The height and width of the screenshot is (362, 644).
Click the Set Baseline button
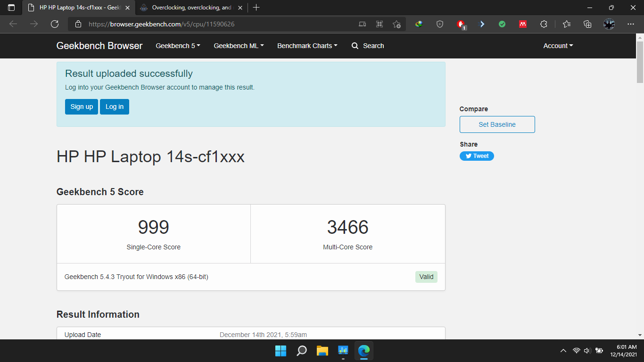(x=497, y=124)
